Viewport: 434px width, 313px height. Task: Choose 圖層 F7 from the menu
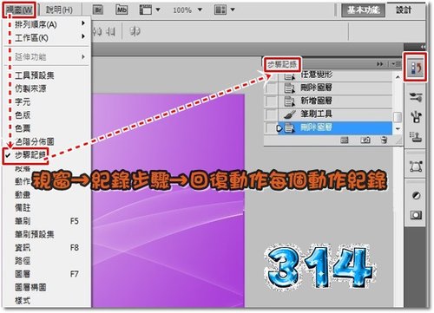47,274
